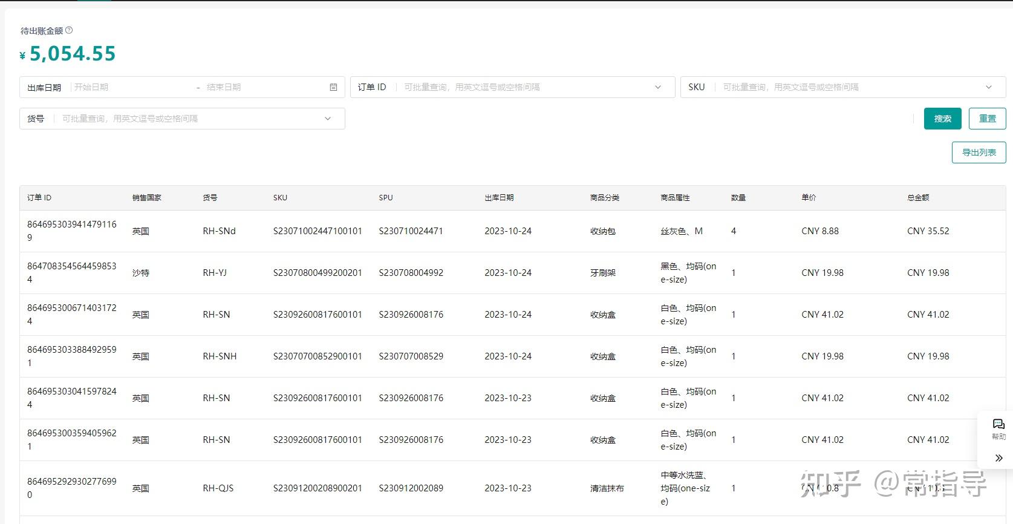This screenshot has height=524, width=1013.
Task: Click SKU S23071002447100101
Action: 318,231
